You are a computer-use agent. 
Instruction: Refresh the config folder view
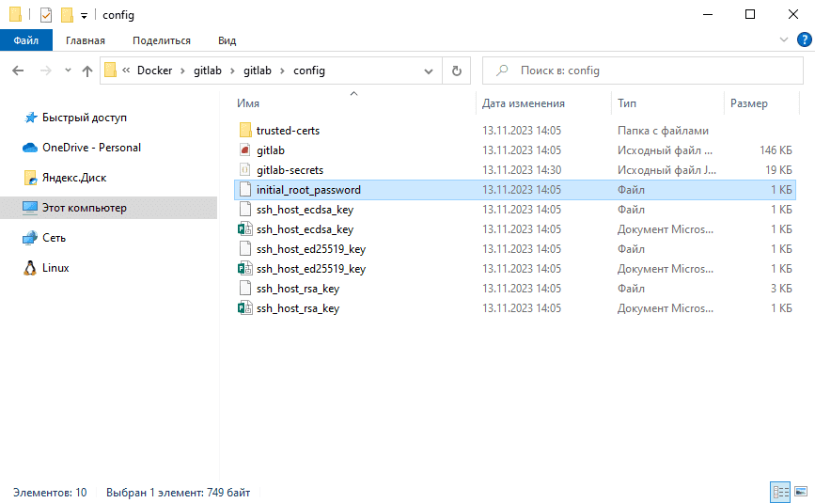456,71
